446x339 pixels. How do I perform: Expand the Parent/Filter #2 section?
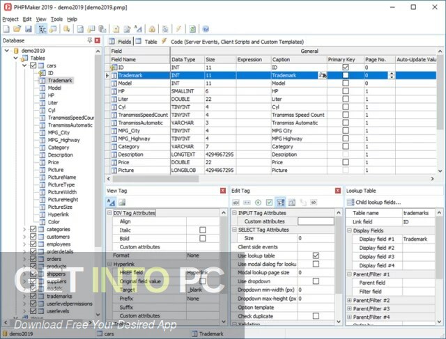tap(349, 300)
